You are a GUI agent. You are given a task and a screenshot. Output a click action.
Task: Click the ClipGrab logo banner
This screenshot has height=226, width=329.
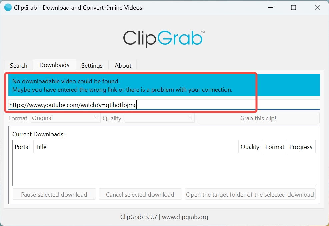pyautogui.click(x=164, y=39)
